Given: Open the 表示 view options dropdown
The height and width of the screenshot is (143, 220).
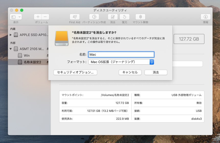Looking at the screenshot, I should click(x=16, y=17).
